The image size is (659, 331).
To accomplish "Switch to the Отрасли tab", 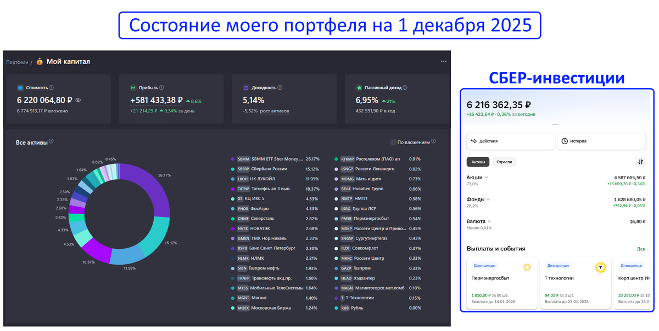I will [504, 162].
